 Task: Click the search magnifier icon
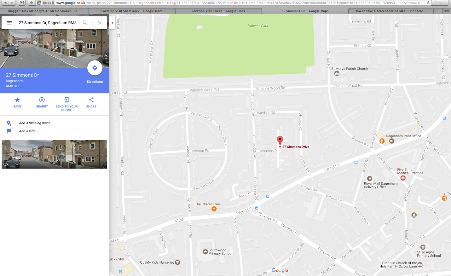pos(85,23)
